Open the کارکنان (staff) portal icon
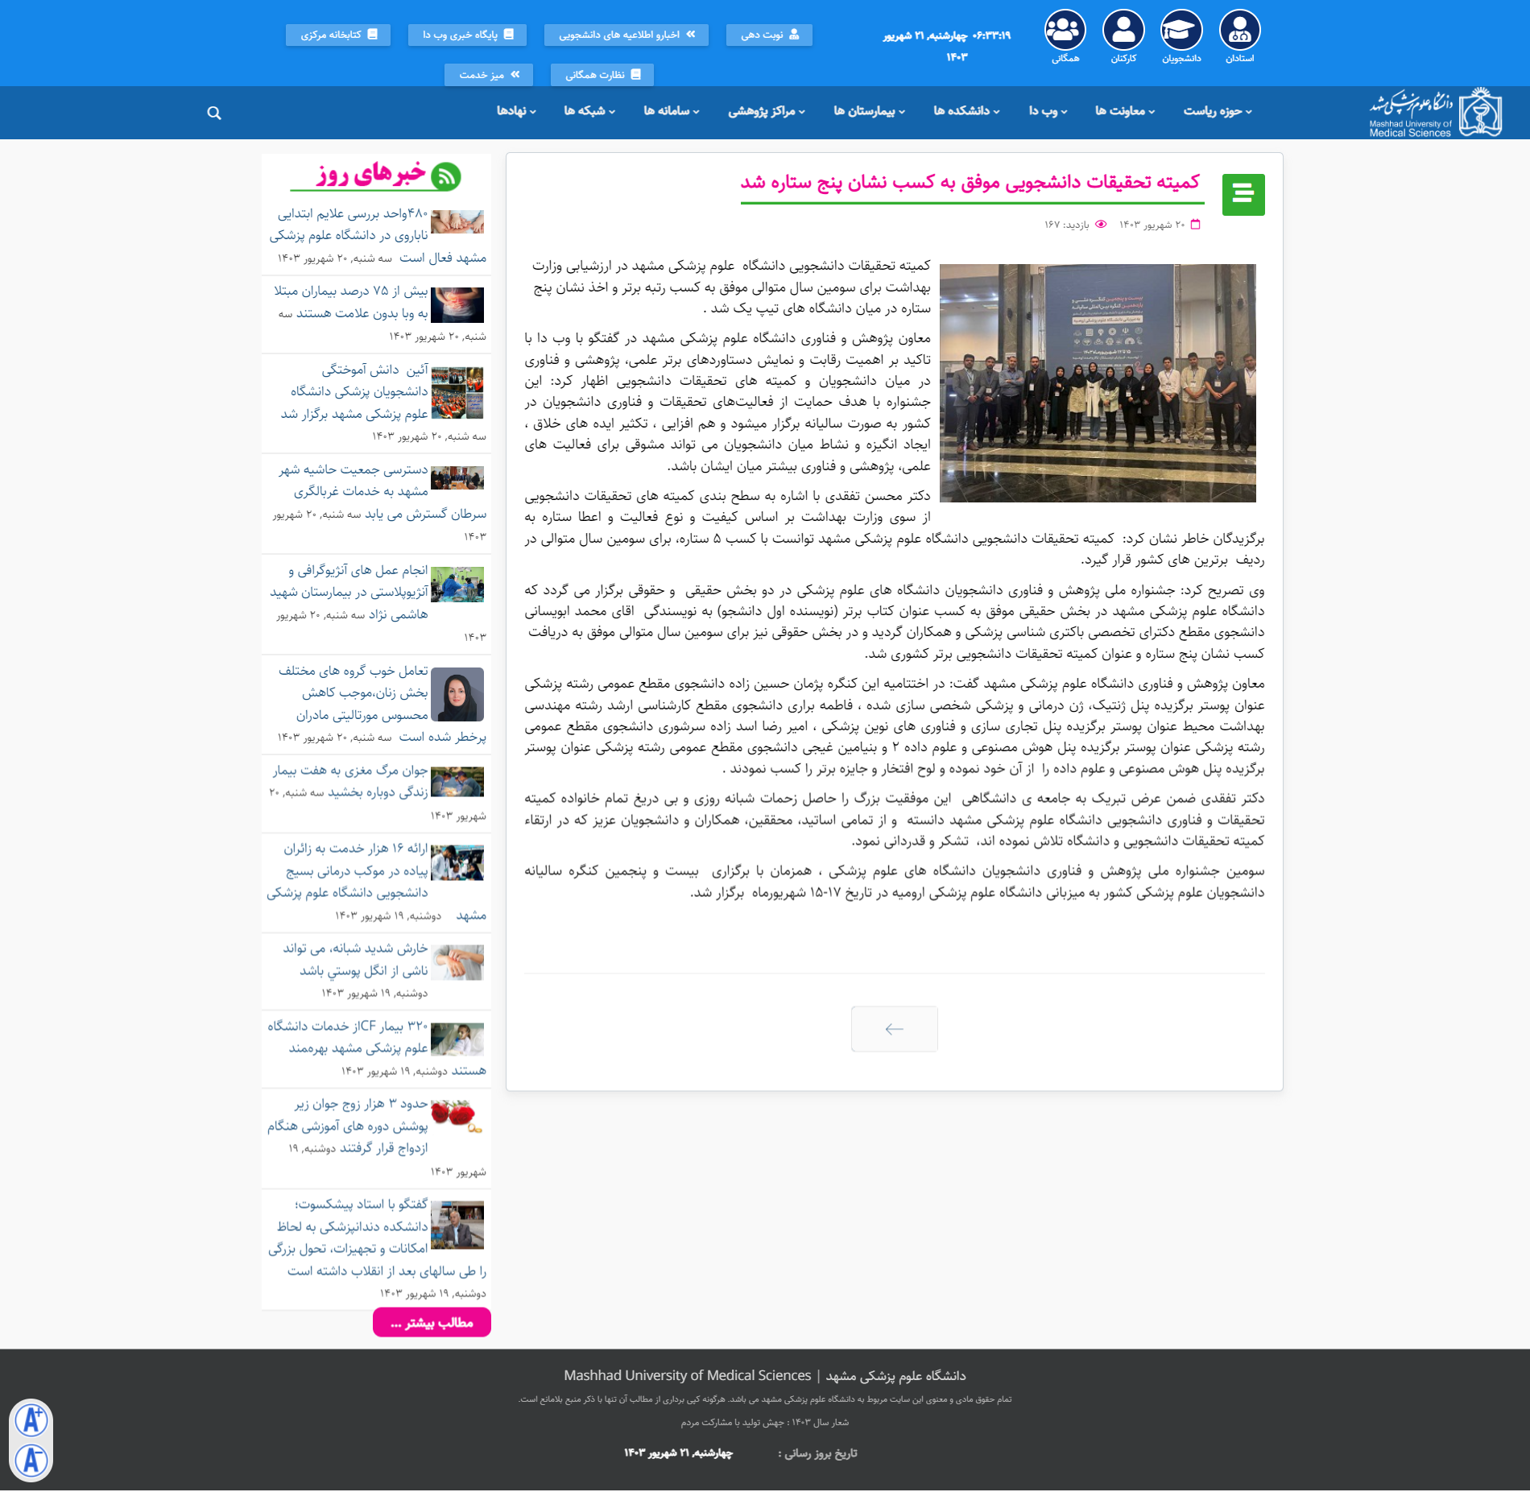The height and width of the screenshot is (1492, 1530). tap(1123, 31)
